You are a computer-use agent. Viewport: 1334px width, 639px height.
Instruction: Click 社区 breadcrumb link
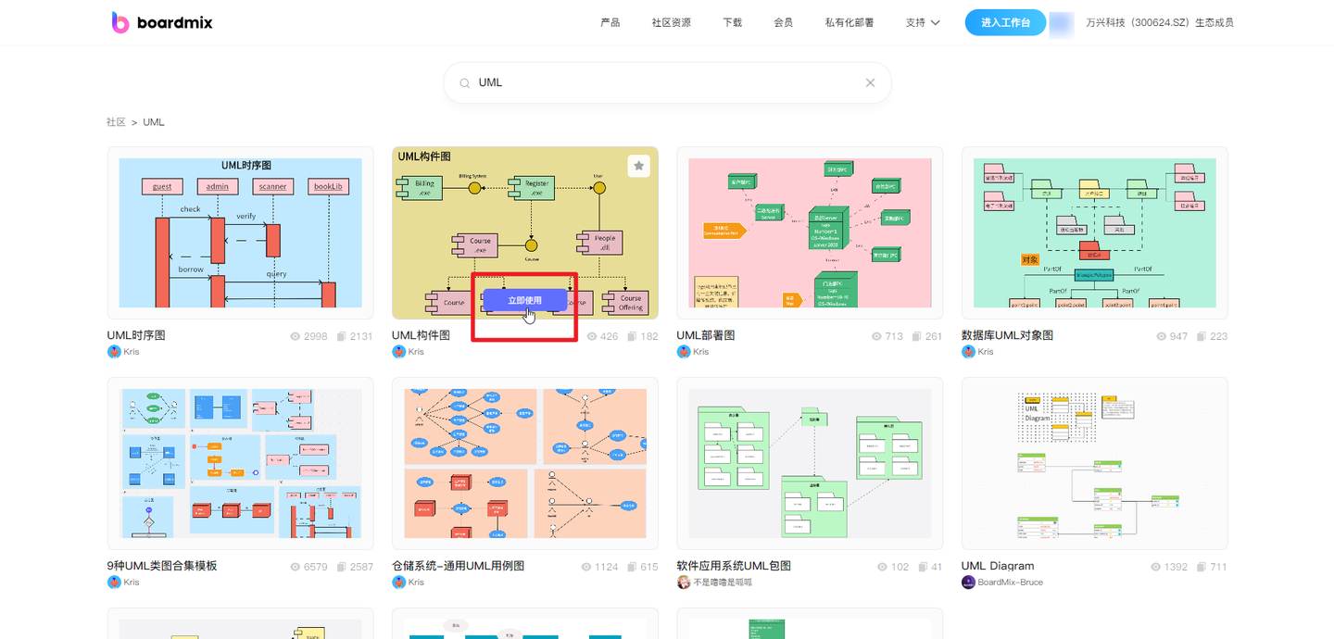116,122
